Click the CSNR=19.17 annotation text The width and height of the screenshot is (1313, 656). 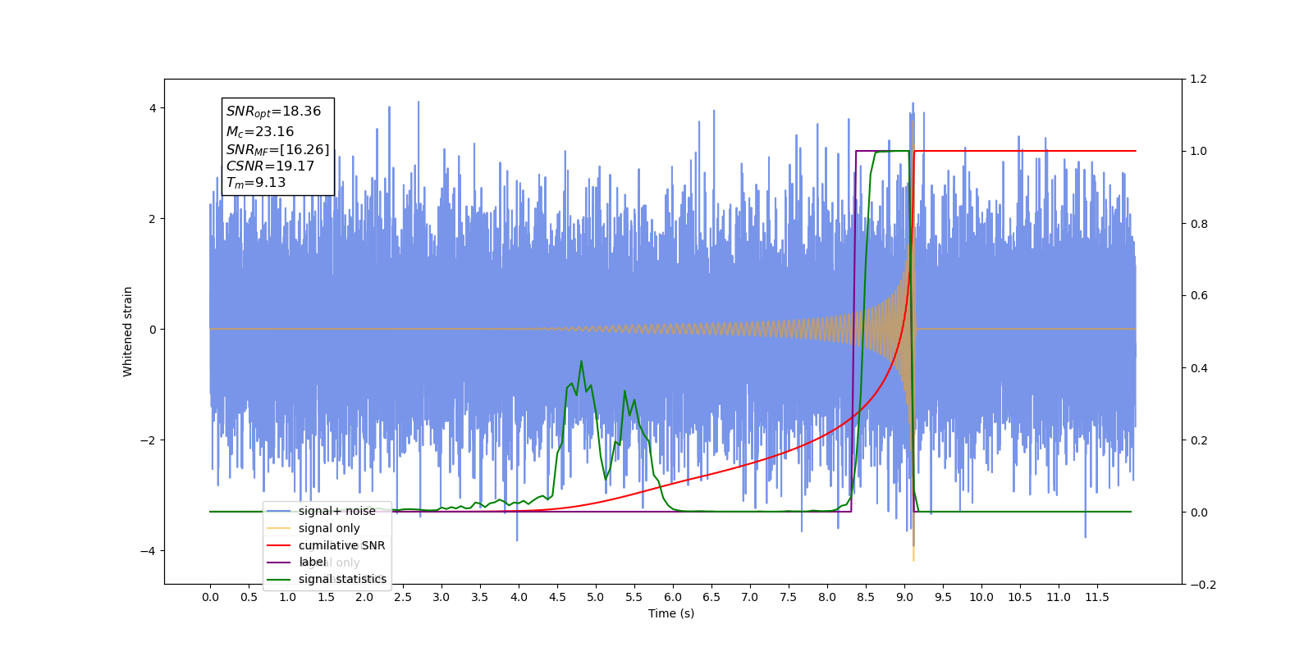tap(271, 166)
